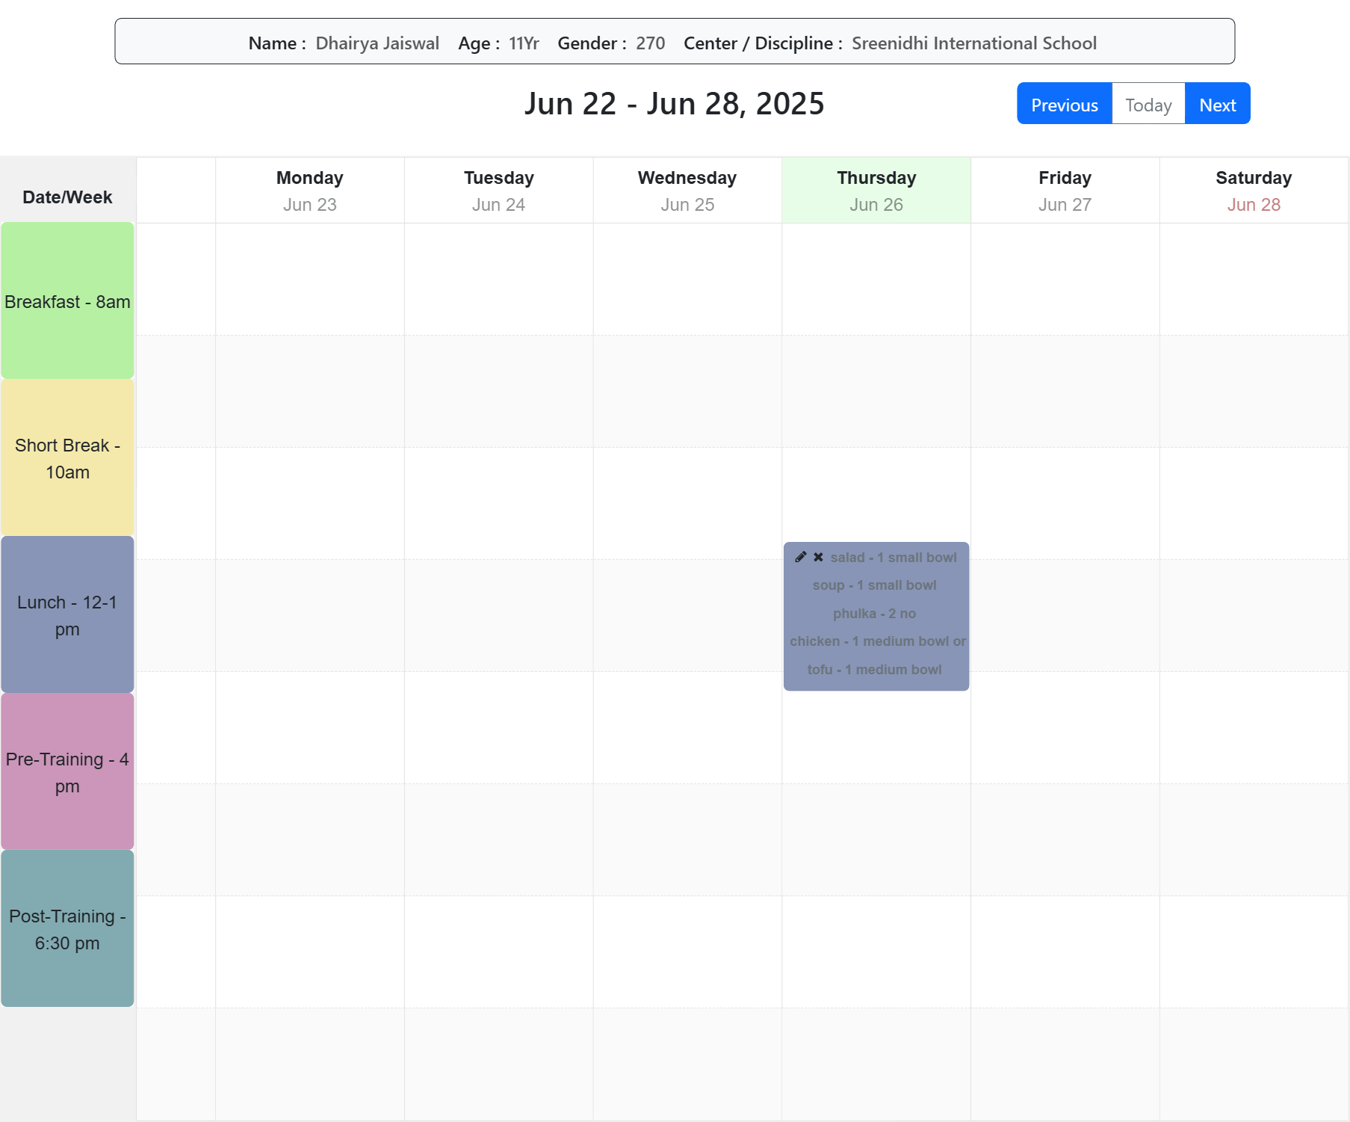Select the Post-Training - 6:30 pm block

67,929
